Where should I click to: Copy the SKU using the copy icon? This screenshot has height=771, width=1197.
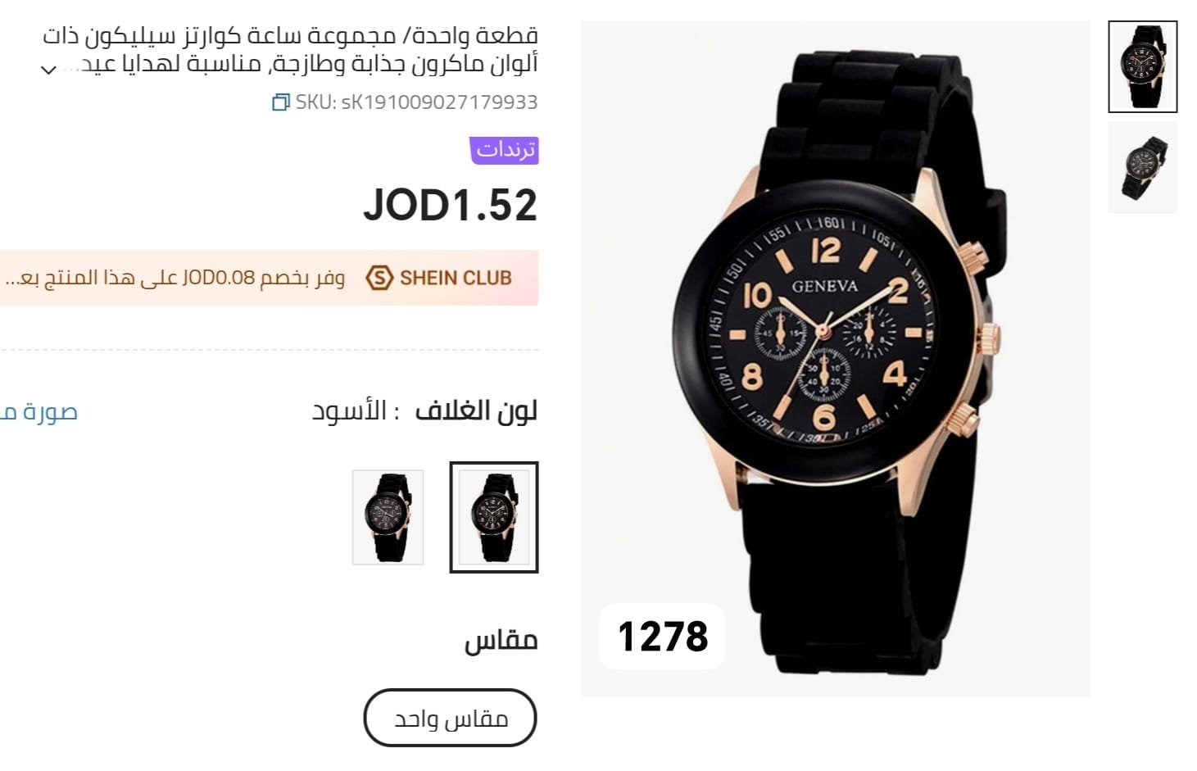tap(281, 102)
